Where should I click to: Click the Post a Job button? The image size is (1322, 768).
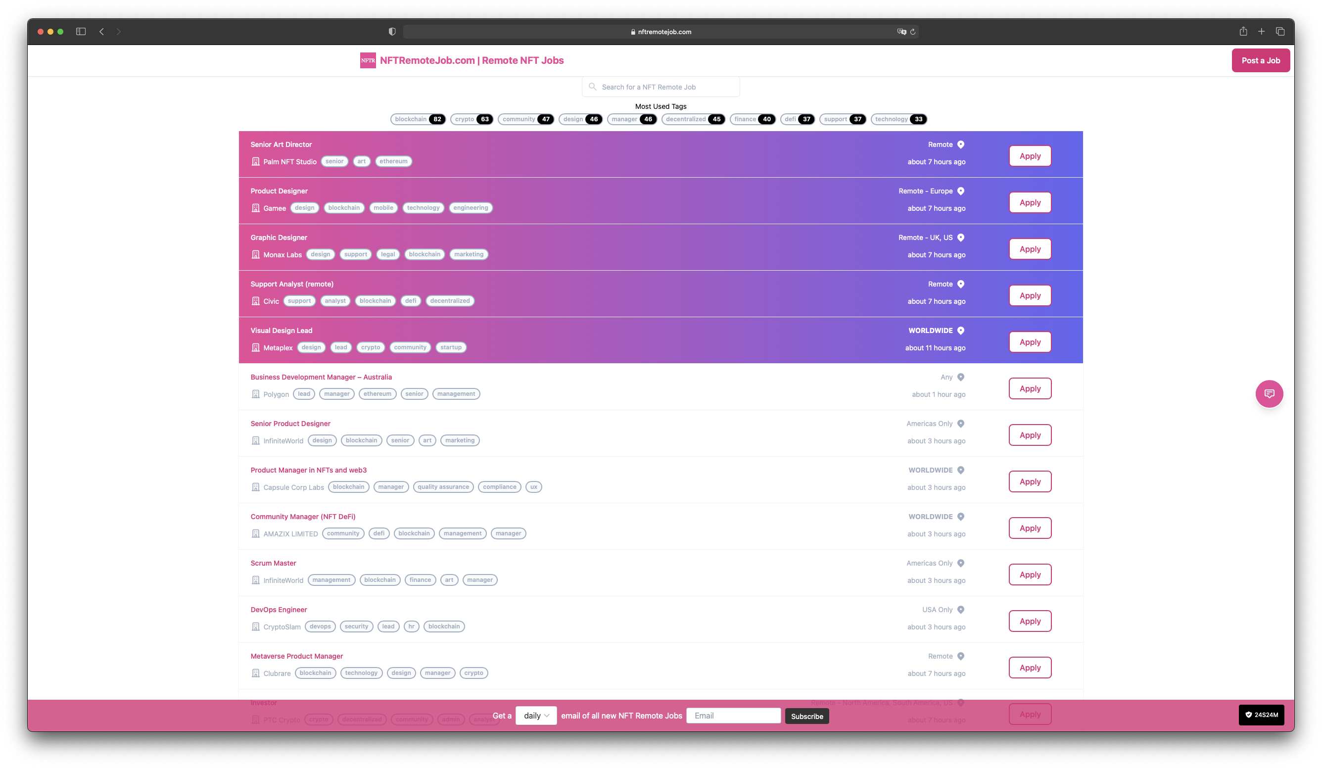pos(1260,60)
